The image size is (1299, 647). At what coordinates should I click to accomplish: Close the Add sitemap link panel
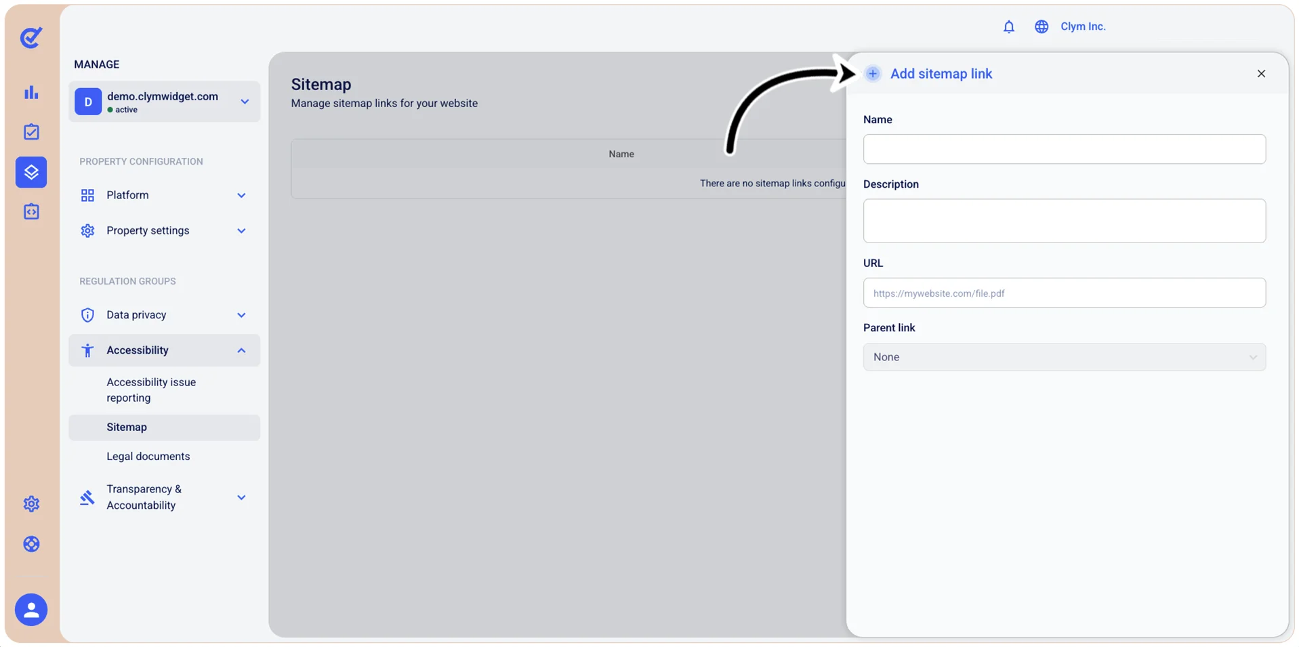click(1261, 74)
